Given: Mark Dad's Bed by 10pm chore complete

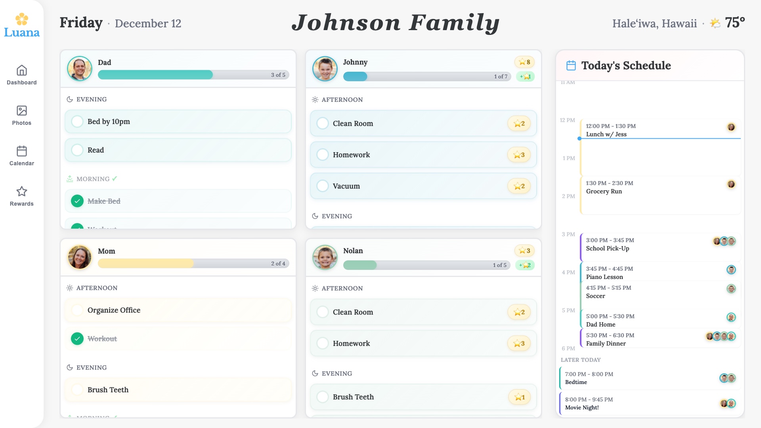Looking at the screenshot, I should click(77, 122).
